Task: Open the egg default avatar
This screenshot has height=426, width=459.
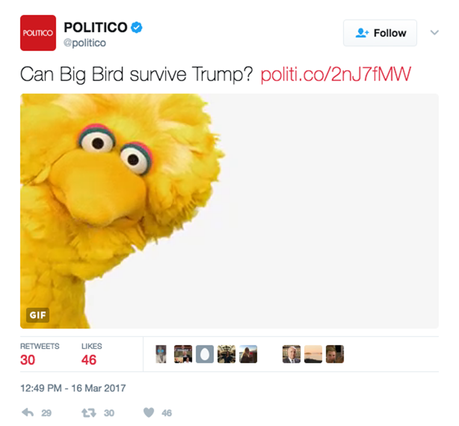Action: tap(205, 354)
